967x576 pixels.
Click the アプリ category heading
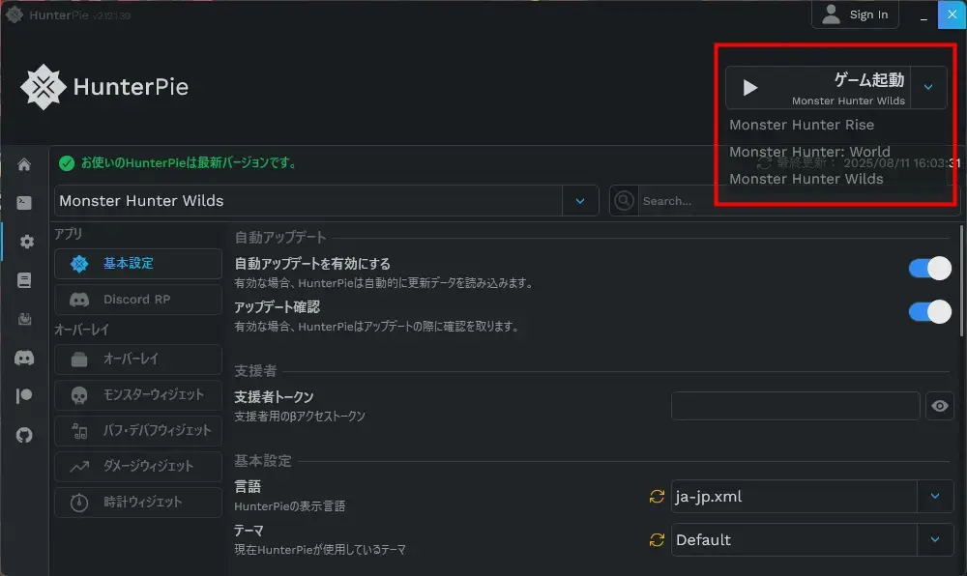click(x=68, y=234)
